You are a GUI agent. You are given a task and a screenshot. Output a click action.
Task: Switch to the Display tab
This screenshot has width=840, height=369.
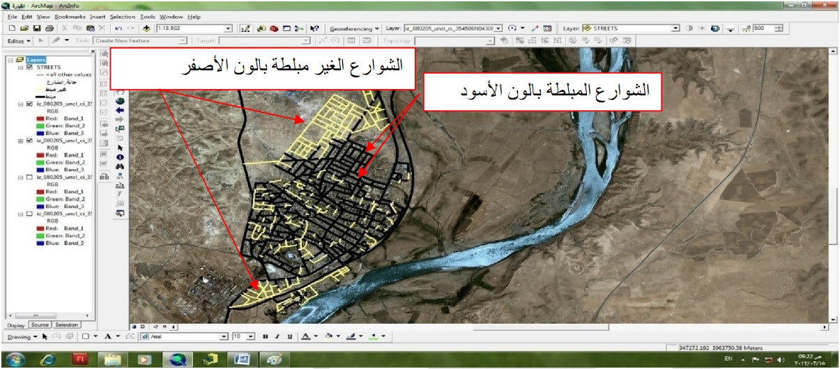pyautogui.click(x=16, y=325)
